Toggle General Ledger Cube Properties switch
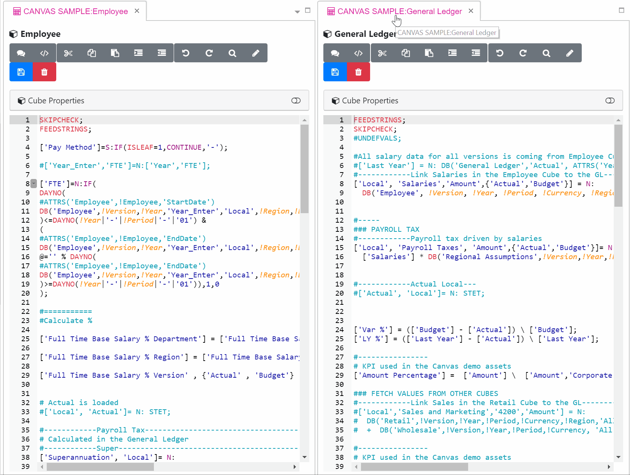Screen dimensions: 630x475 coord(610,101)
